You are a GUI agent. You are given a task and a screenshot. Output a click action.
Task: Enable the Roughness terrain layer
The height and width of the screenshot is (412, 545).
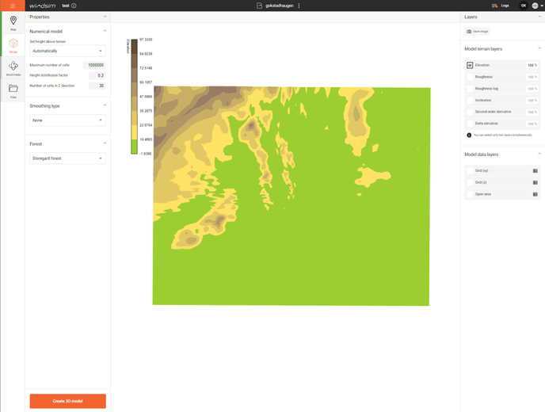tap(470, 77)
